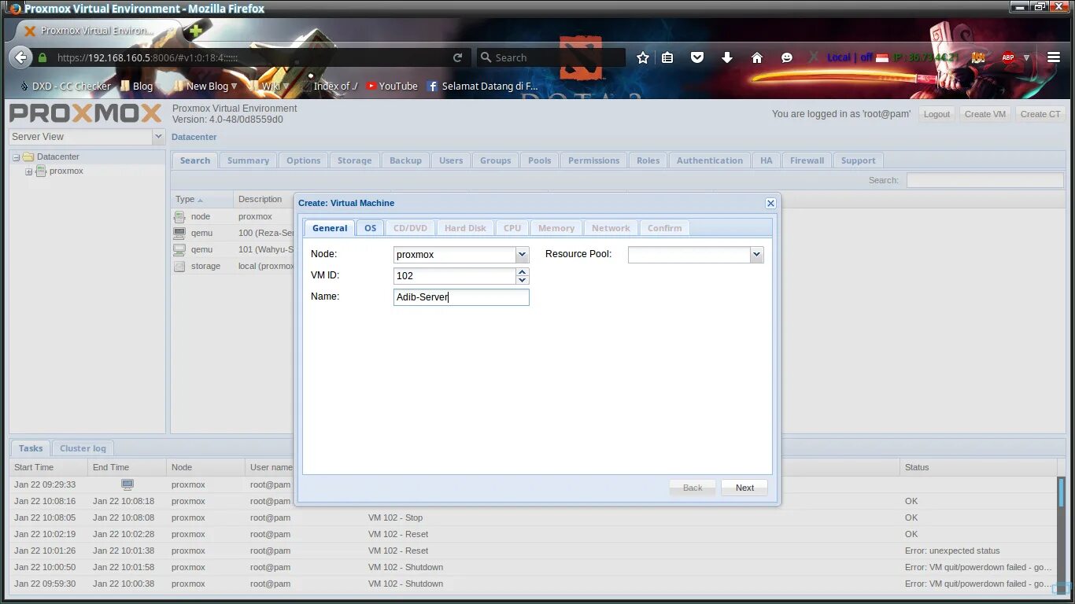This screenshot has height=604, width=1075.
Task: Open the Firewall tab
Action: point(807,160)
